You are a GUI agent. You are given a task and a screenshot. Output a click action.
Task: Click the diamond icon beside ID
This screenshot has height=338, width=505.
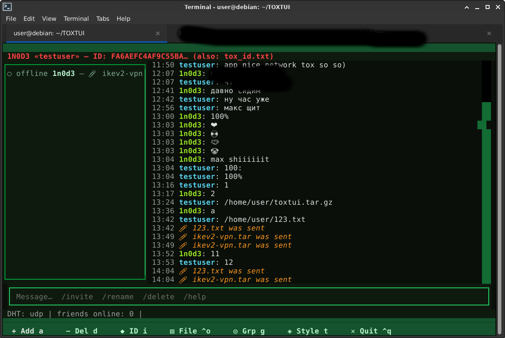(x=123, y=331)
